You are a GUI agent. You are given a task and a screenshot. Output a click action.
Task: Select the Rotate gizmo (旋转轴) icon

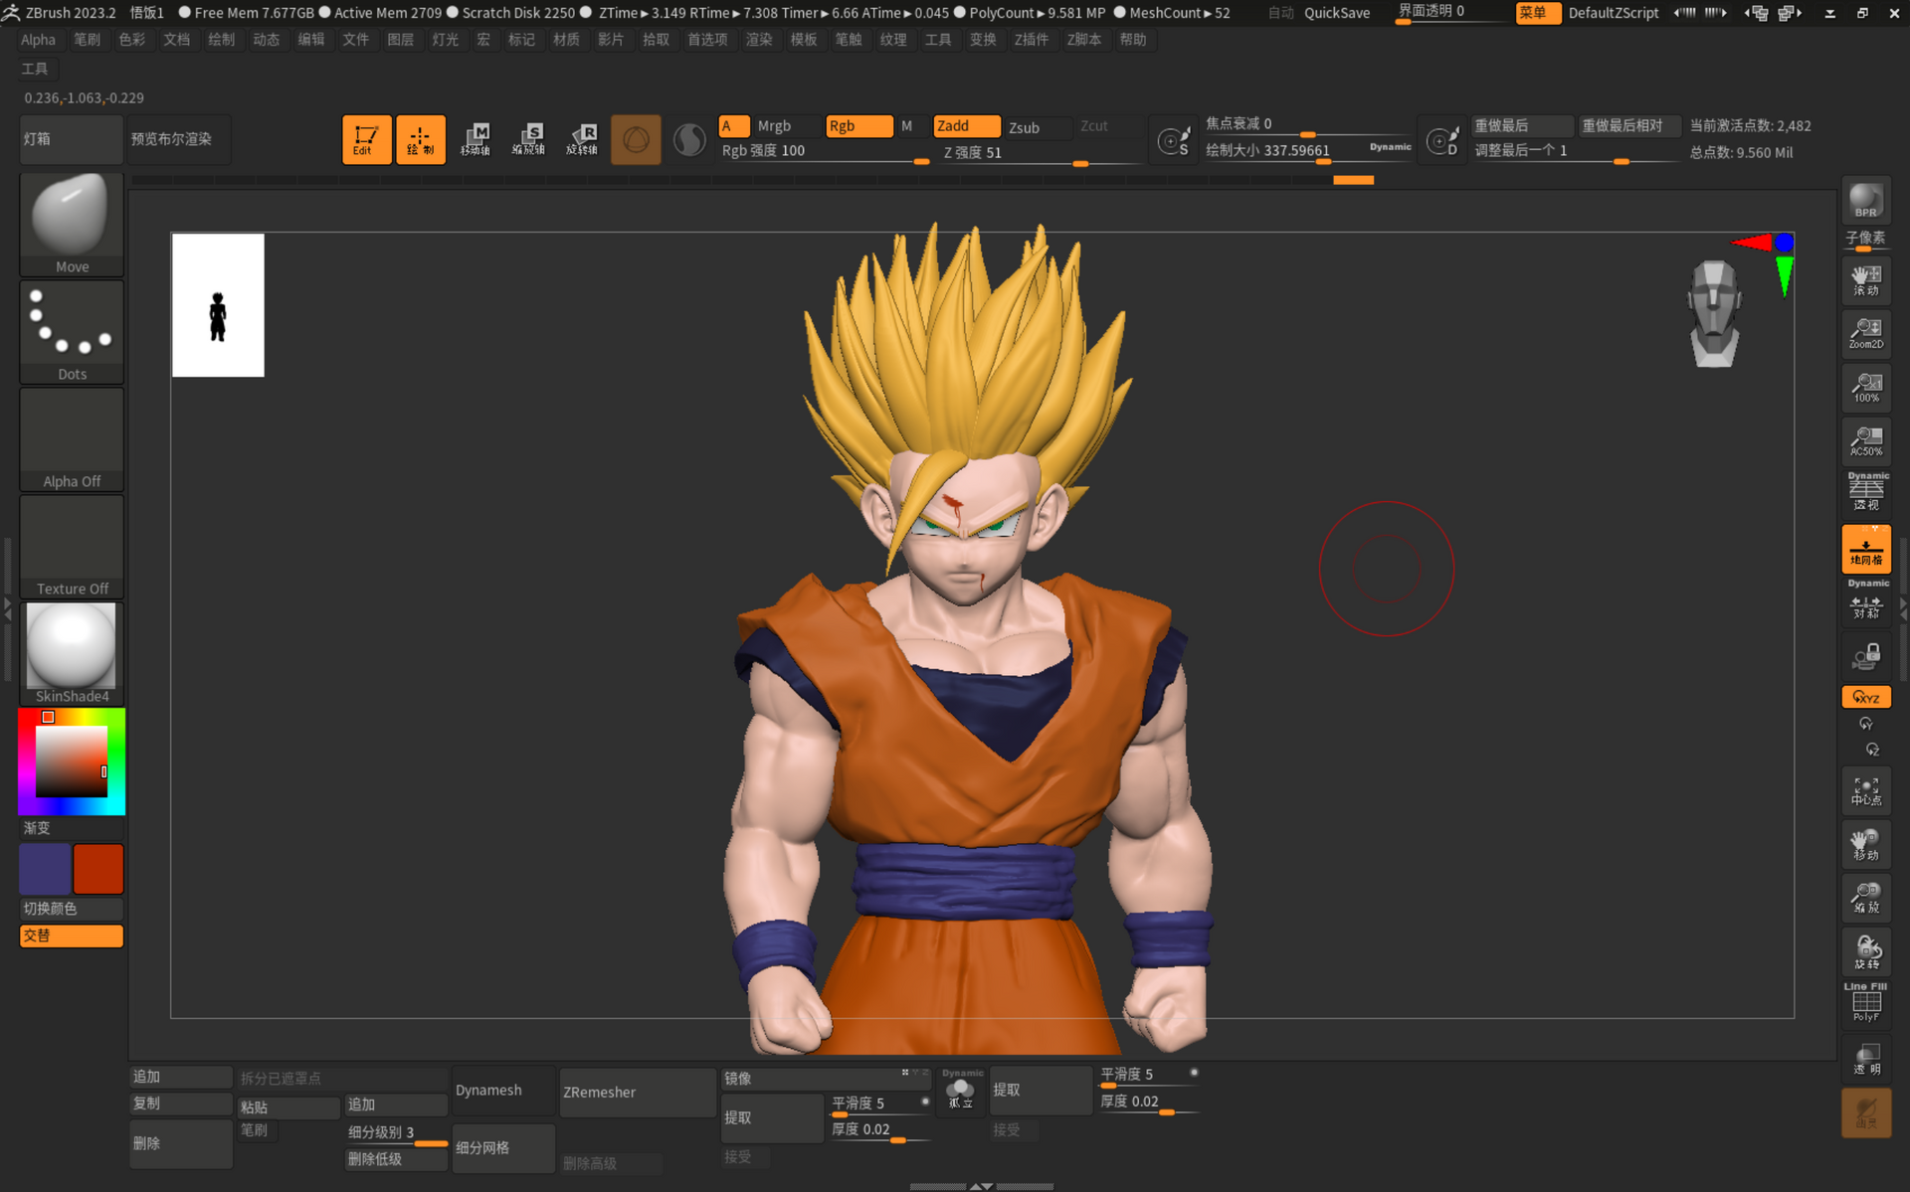[x=582, y=139]
